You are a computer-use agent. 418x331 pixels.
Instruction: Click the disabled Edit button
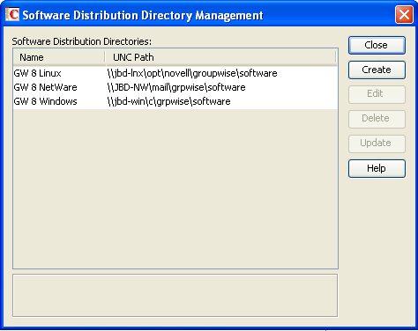(x=377, y=94)
